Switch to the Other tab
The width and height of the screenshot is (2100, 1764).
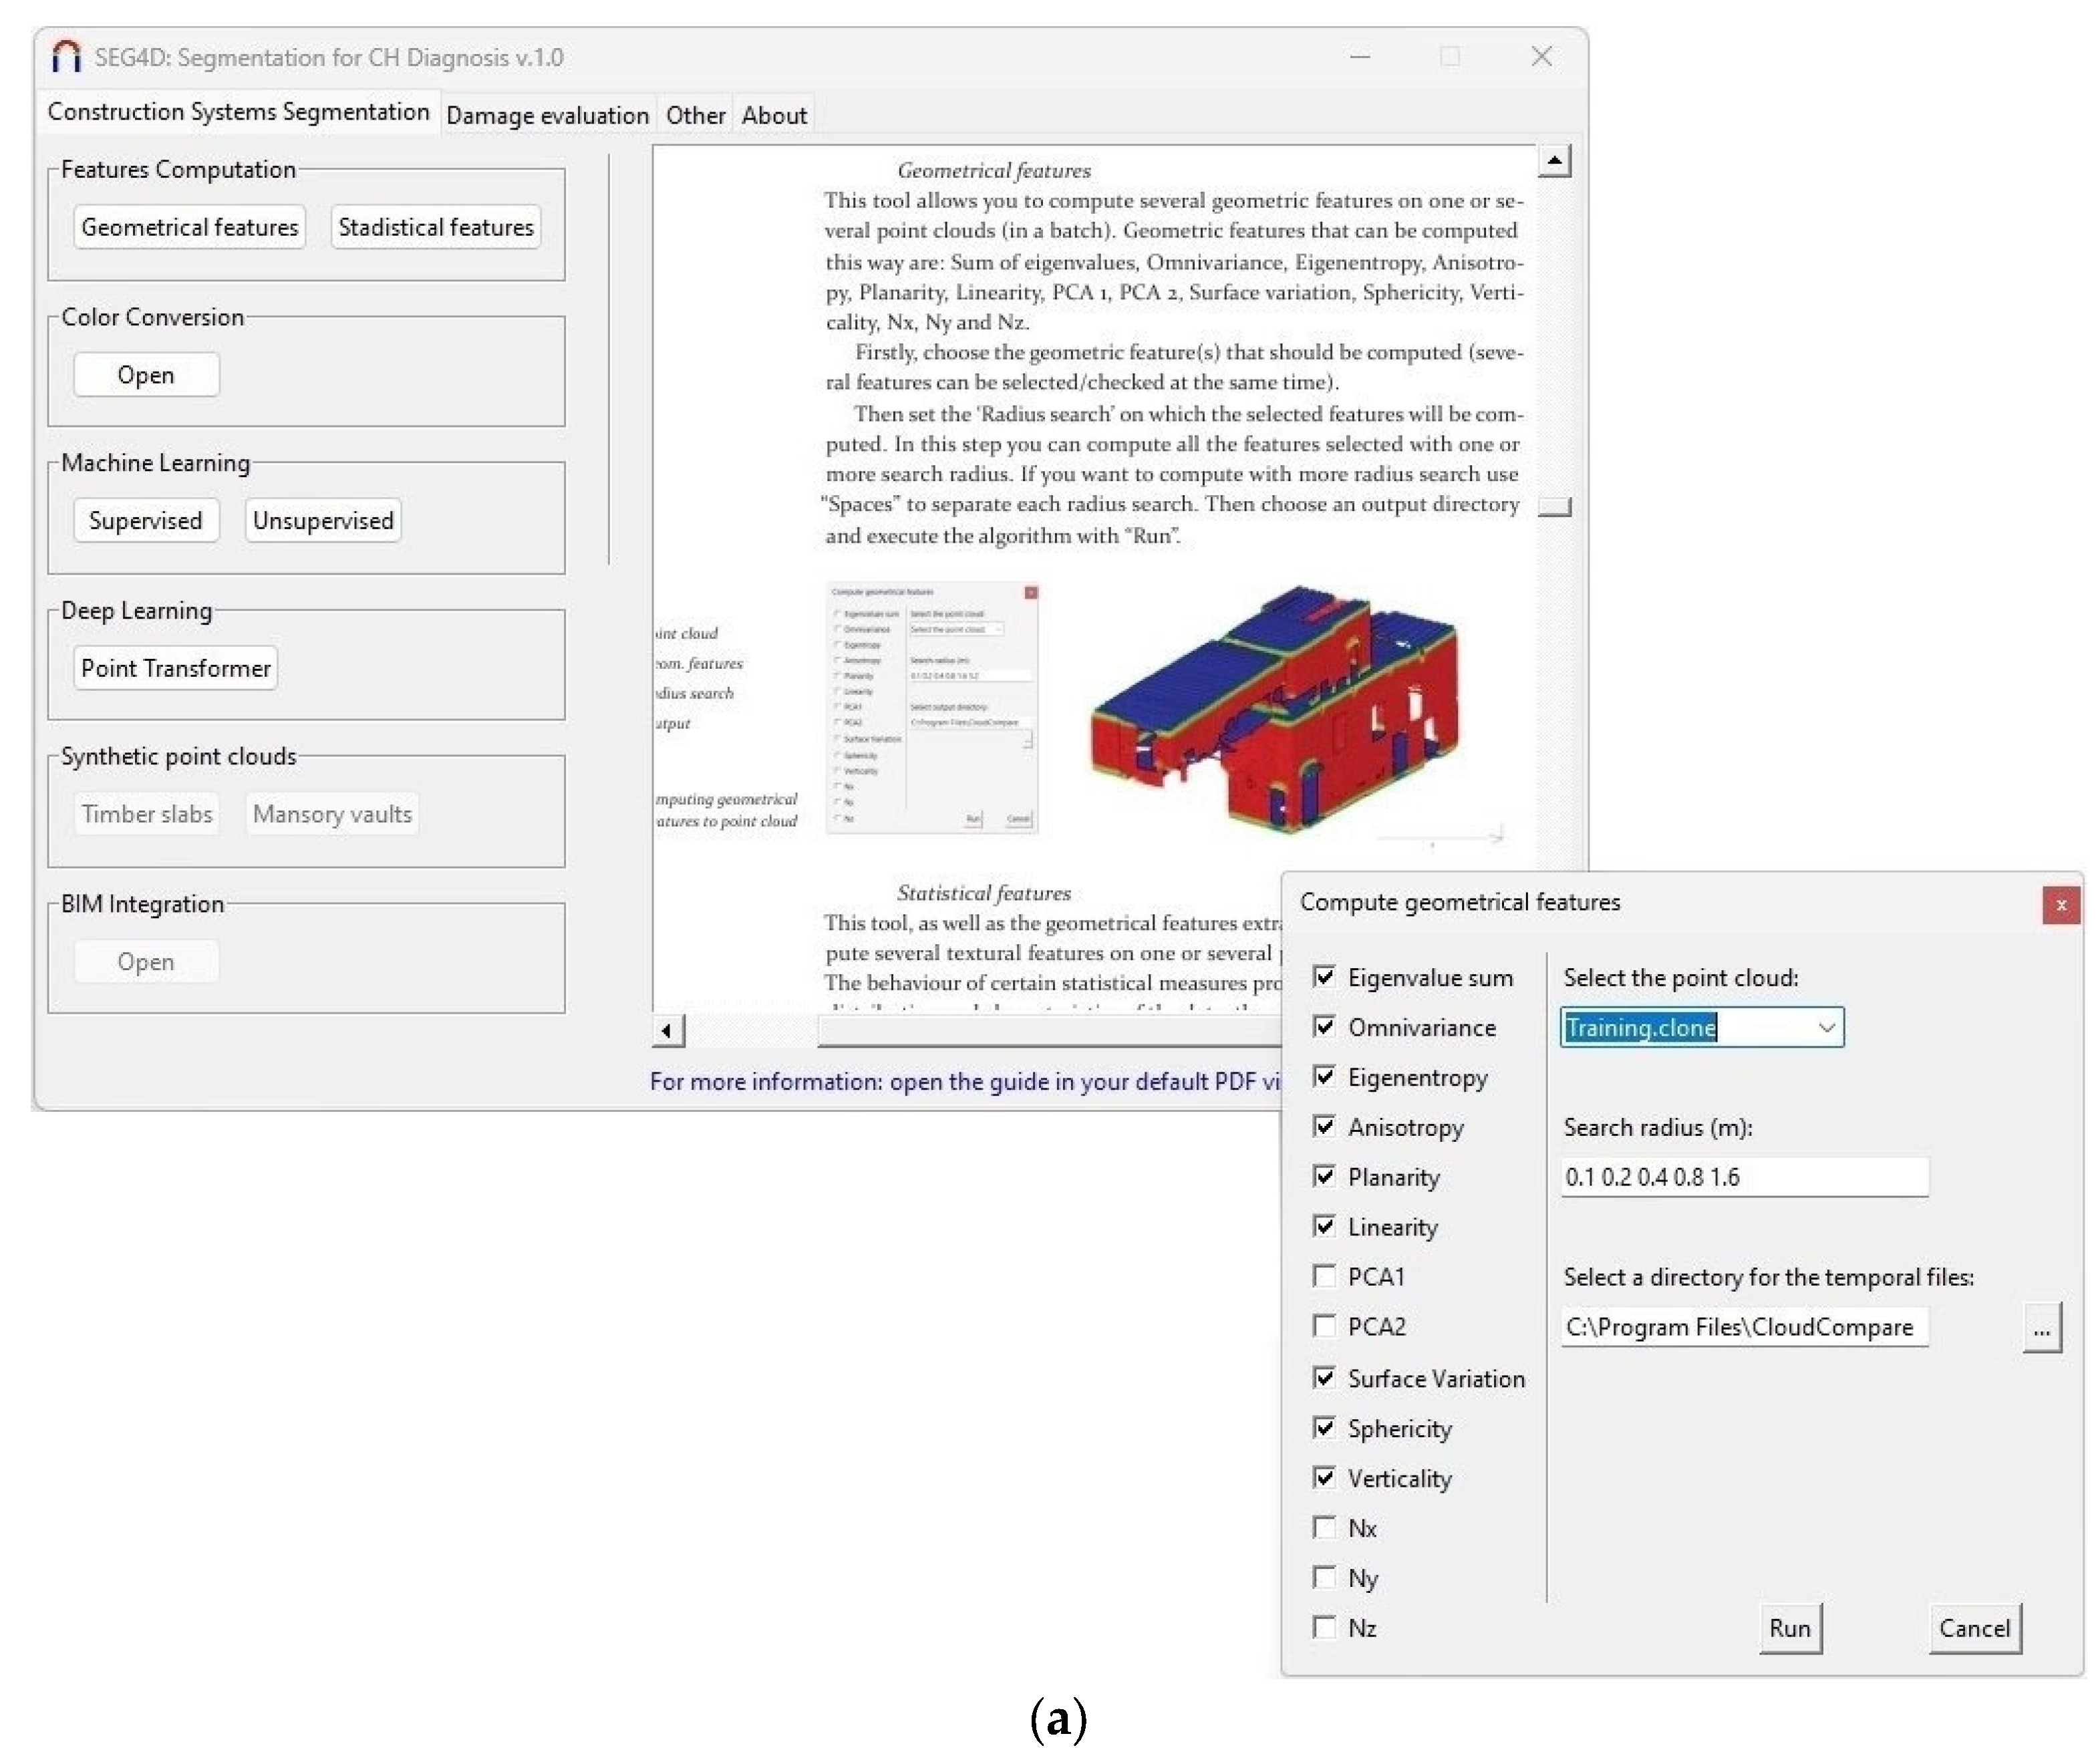695,116
